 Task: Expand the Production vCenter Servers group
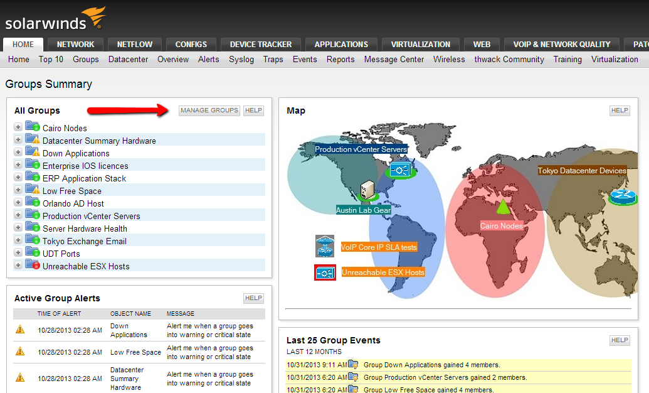(18, 215)
